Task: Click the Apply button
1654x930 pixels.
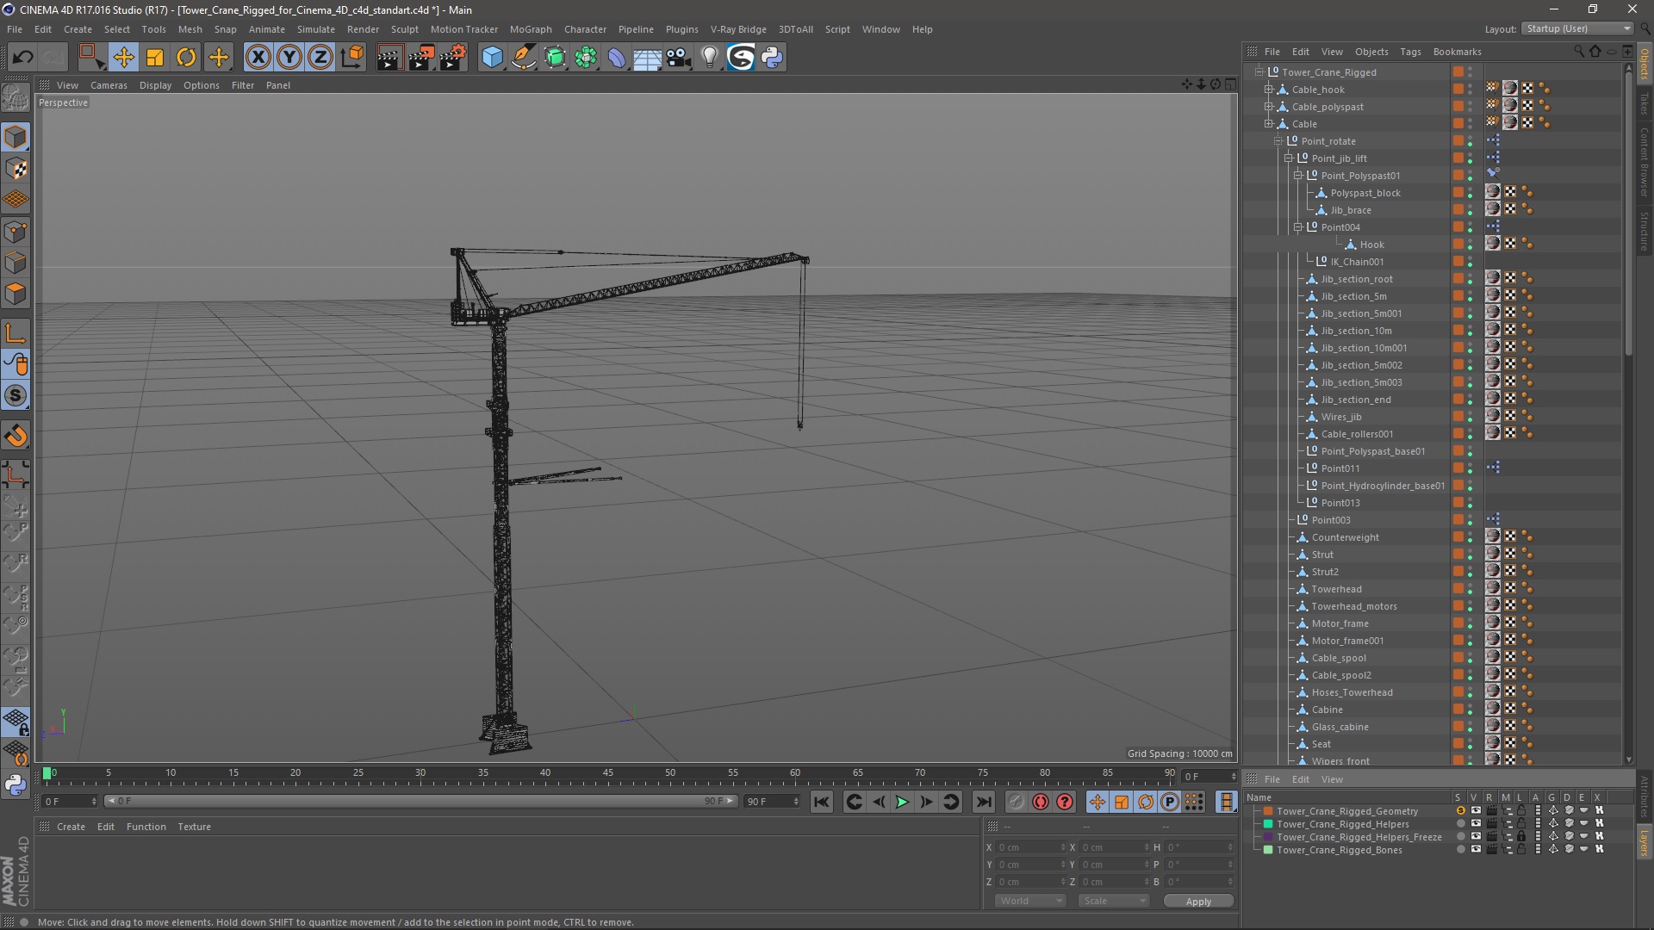Action: pos(1198,901)
